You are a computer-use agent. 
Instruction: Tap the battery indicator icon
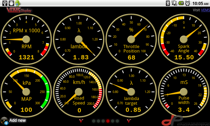point(181,3)
